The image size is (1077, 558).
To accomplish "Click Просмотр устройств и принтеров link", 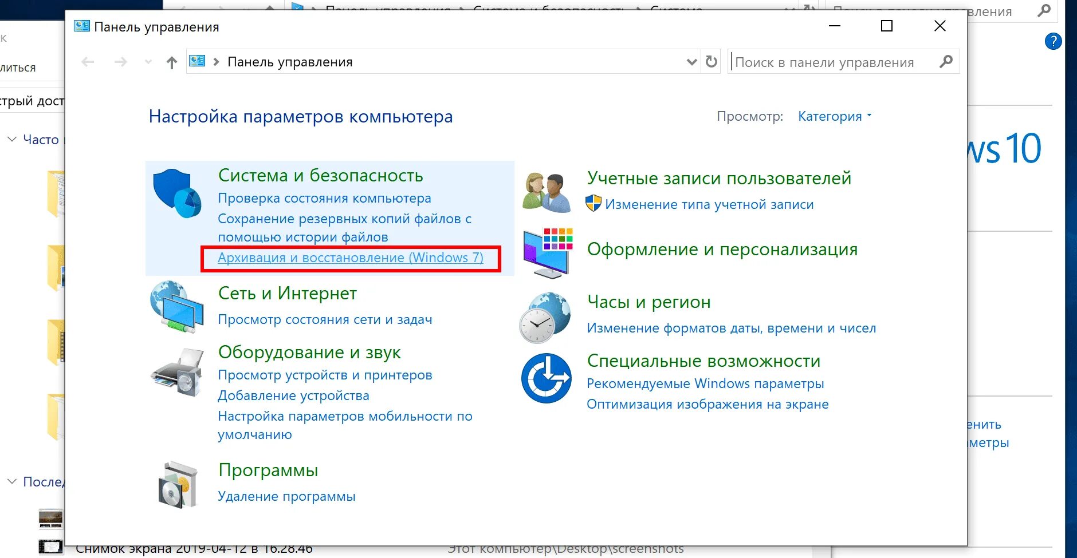I will tap(325, 375).
